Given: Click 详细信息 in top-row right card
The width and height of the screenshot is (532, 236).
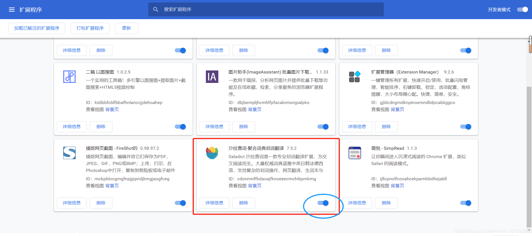Looking at the screenshot, I should pos(357,50).
